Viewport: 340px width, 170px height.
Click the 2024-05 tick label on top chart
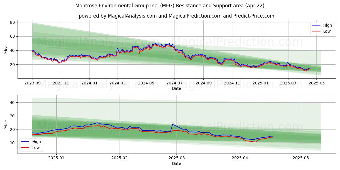tap(146, 84)
